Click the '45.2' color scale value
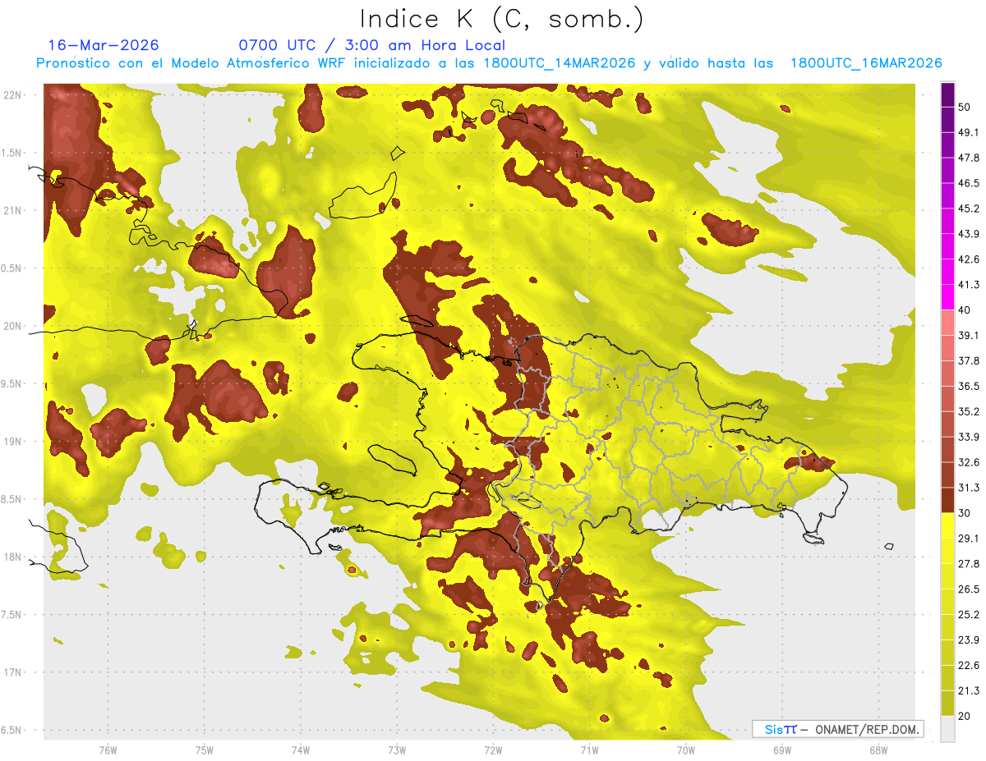Image resolution: width=986 pixels, height=761 pixels. click(x=969, y=209)
